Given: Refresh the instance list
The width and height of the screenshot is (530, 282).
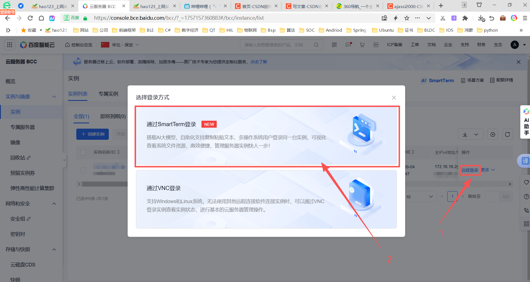Looking at the screenshot, I should tap(508, 134).
